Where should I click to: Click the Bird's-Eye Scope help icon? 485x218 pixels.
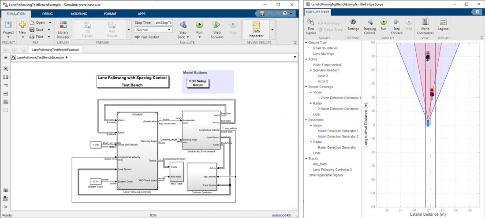(477, 12)
